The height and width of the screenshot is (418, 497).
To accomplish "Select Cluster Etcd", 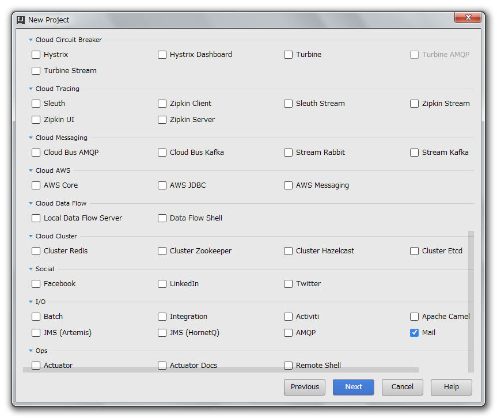I will pos(414,251).
